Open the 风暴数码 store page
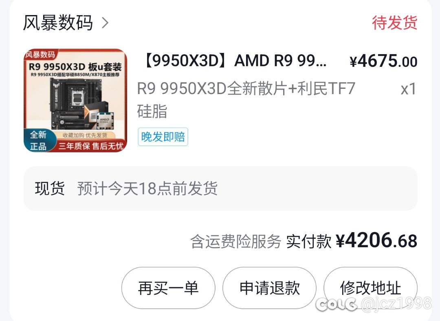440x321 pixels. [58, 22]
